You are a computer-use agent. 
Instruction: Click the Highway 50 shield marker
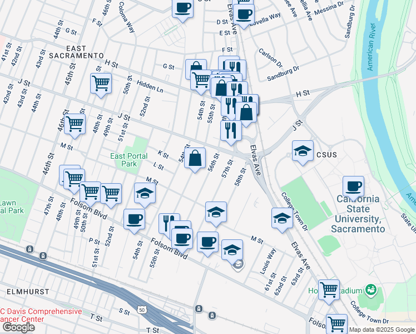(x=142, y=310)
